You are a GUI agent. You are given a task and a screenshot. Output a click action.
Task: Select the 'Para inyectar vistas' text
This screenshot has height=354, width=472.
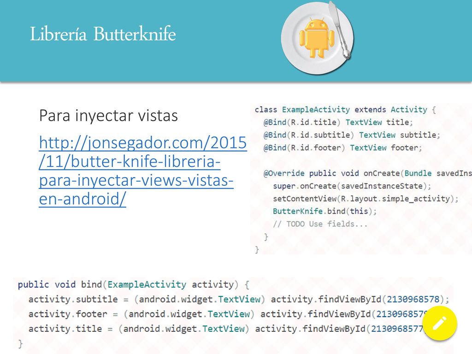point(108,115)
